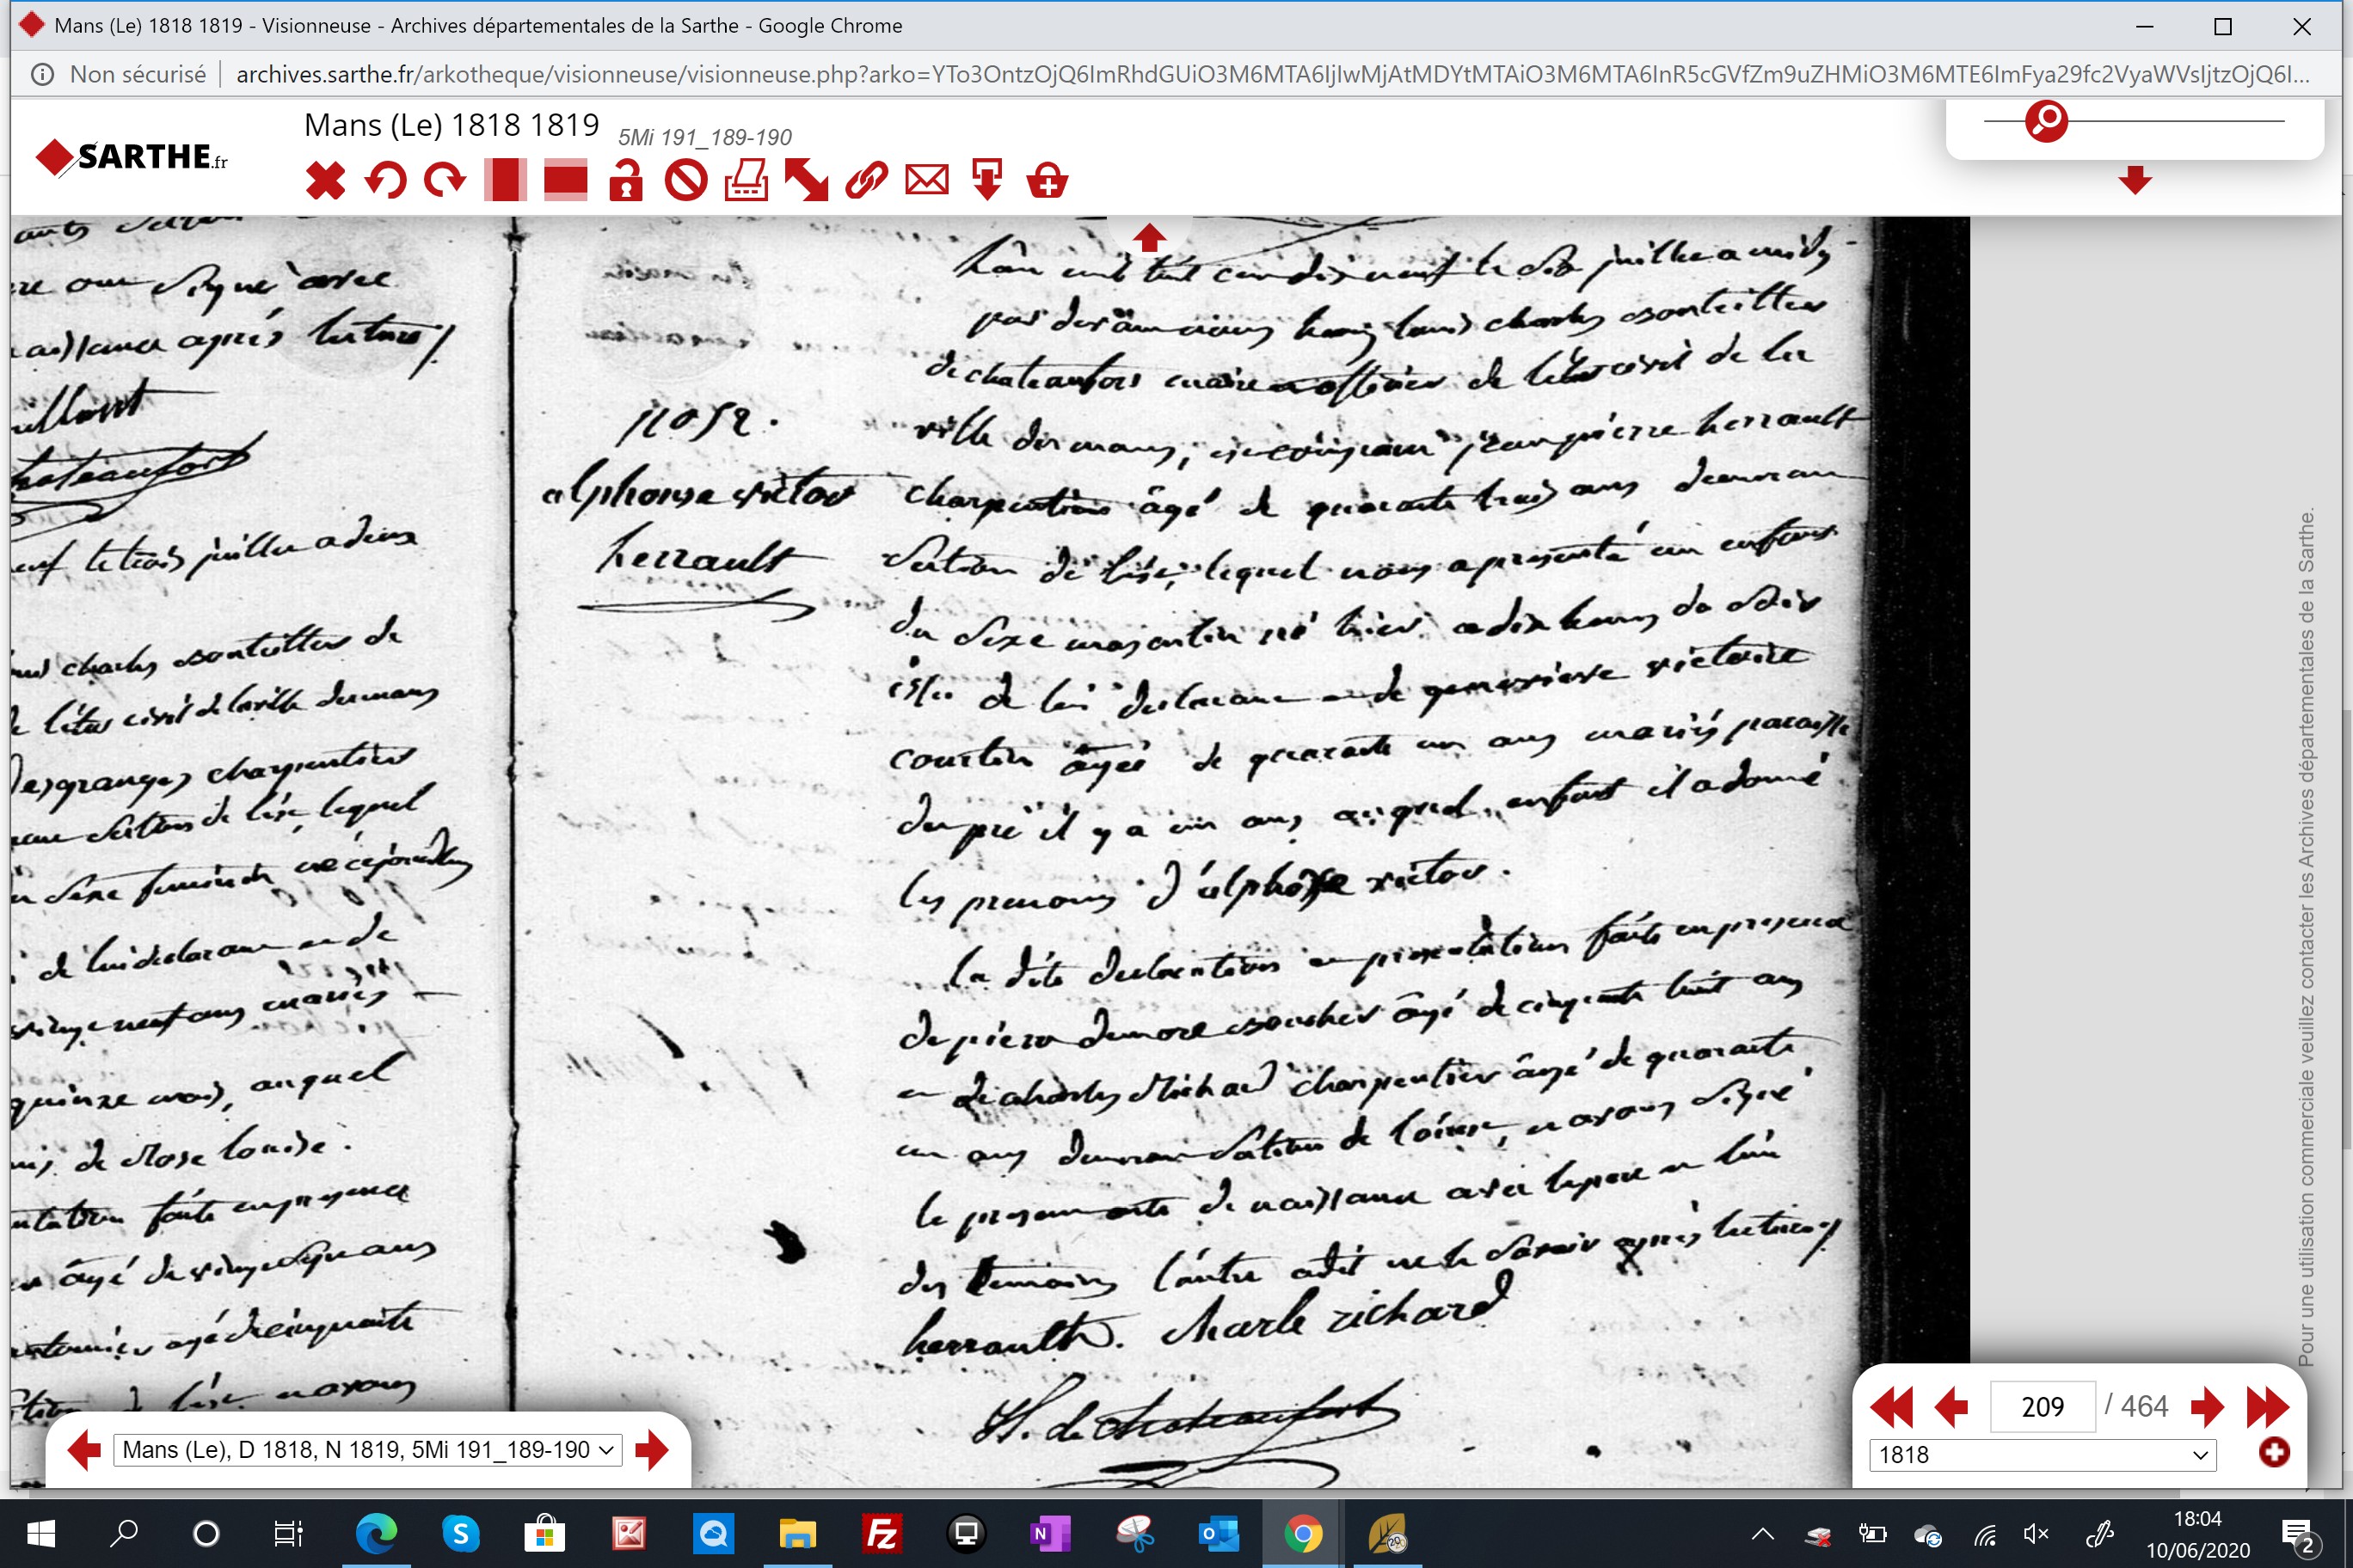2353x1568 pixels.
Task: Open the 1818 year dropdown
Action: click(x=2043, y=1455)
